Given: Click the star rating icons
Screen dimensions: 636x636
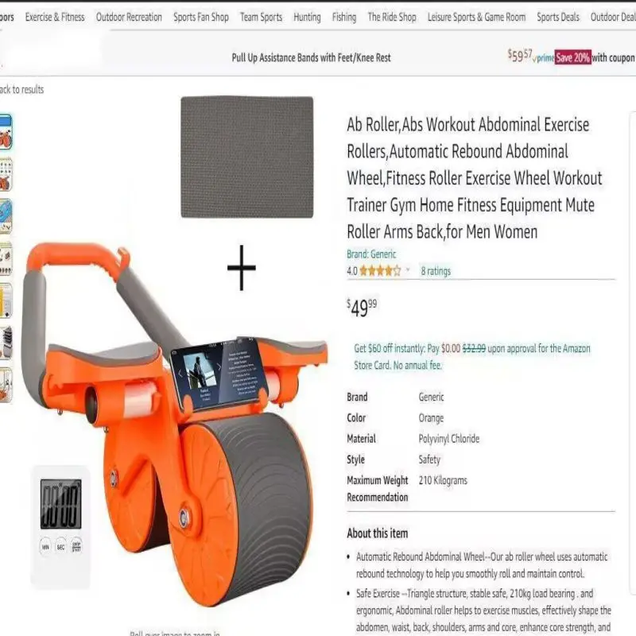Looking at the screenshot, I should point(380,270).
